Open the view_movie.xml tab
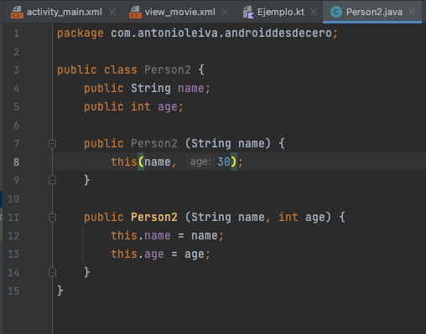Screen dimensions: 426x334 tap(180, 12)
